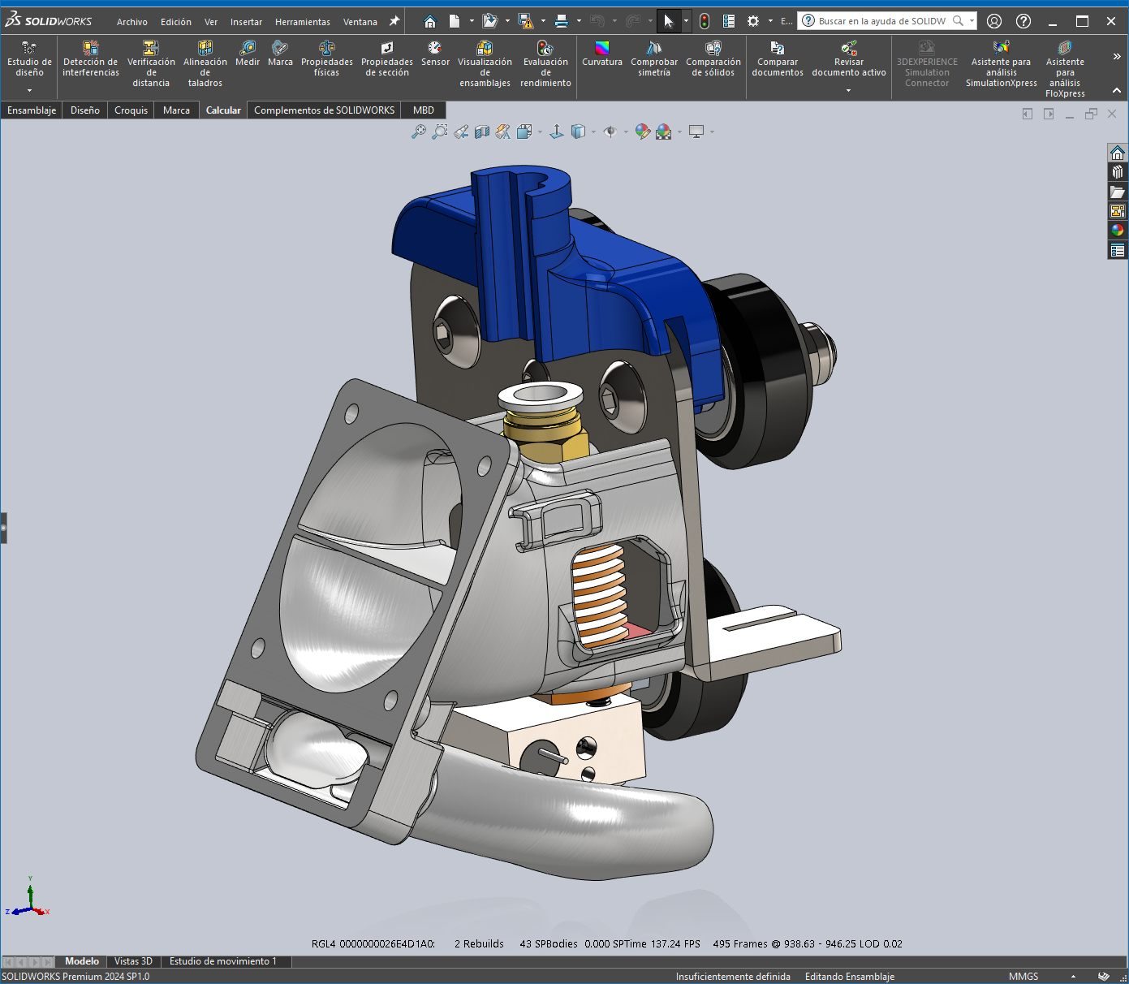Open the Appearances color wheel task pane
This screenshot has width=1129, height=984.
(1118, 230)
